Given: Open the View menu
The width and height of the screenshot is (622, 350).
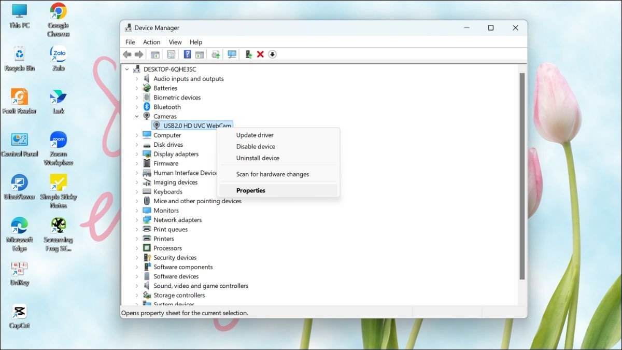Looking at the screenshot, I should [175, 42].
